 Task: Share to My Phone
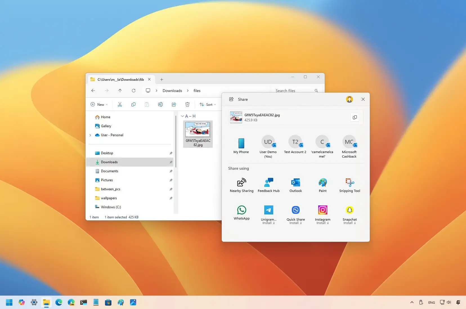(x=241, y=145)
